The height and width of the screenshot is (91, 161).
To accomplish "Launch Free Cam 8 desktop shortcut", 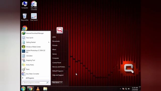I will click(x=34, y=17).
